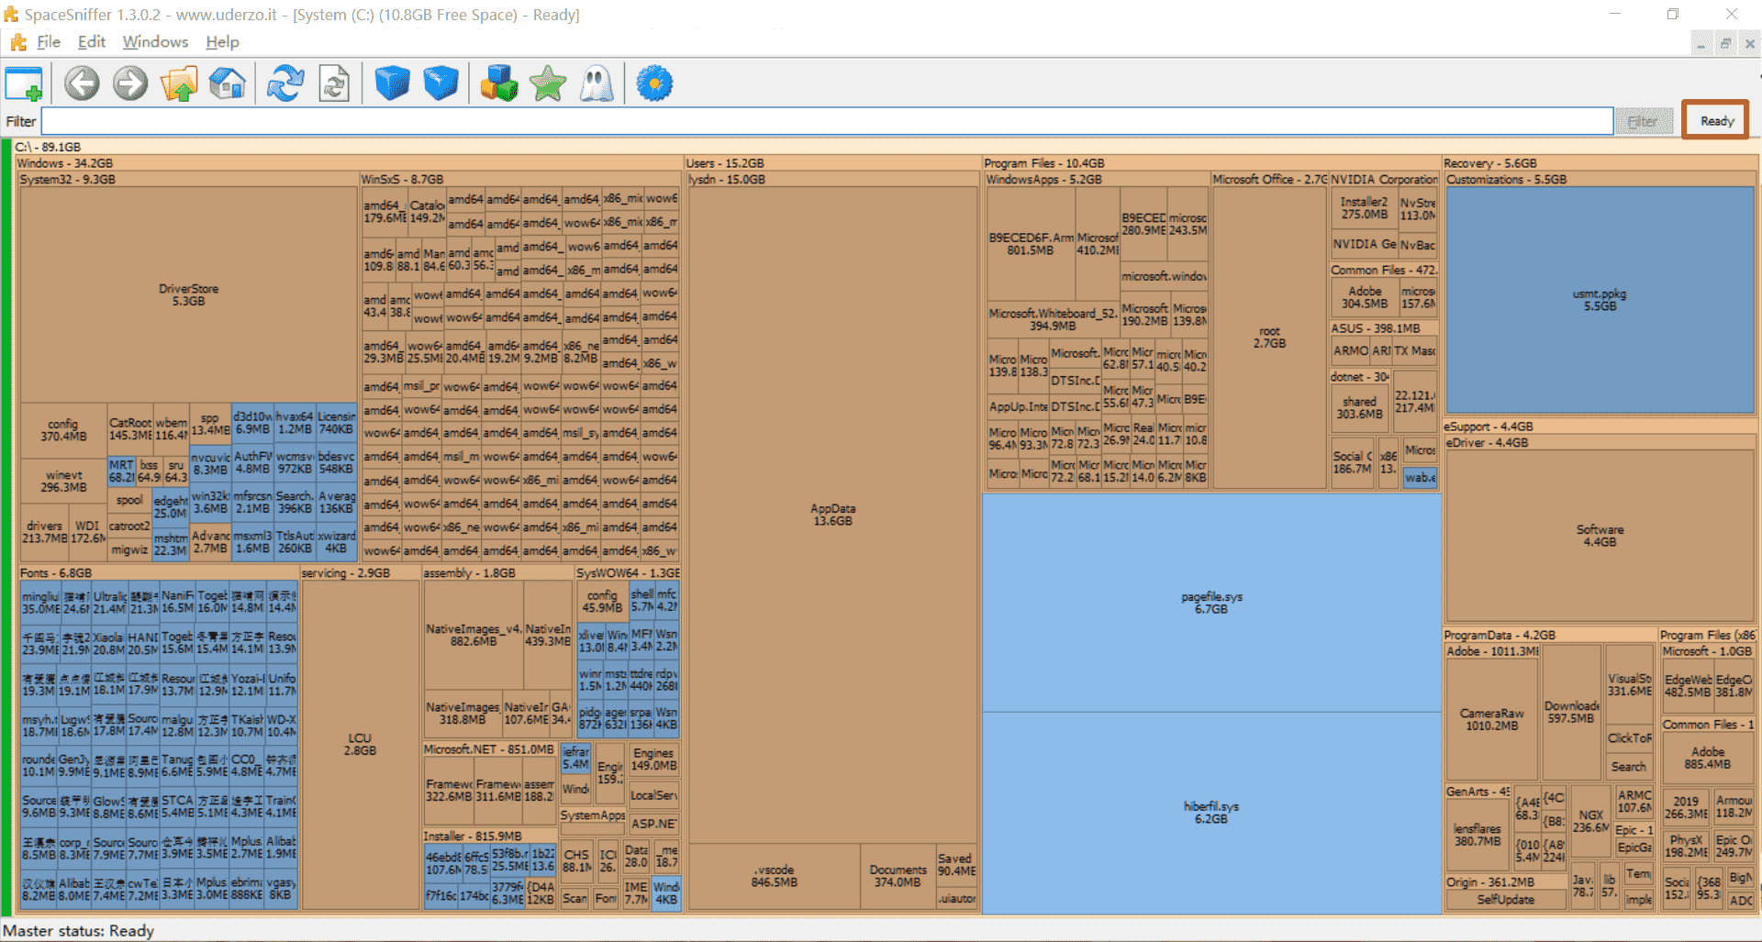Click the SpaceSniffer title bar app icon
The image size is (1762, 942).
11,15
